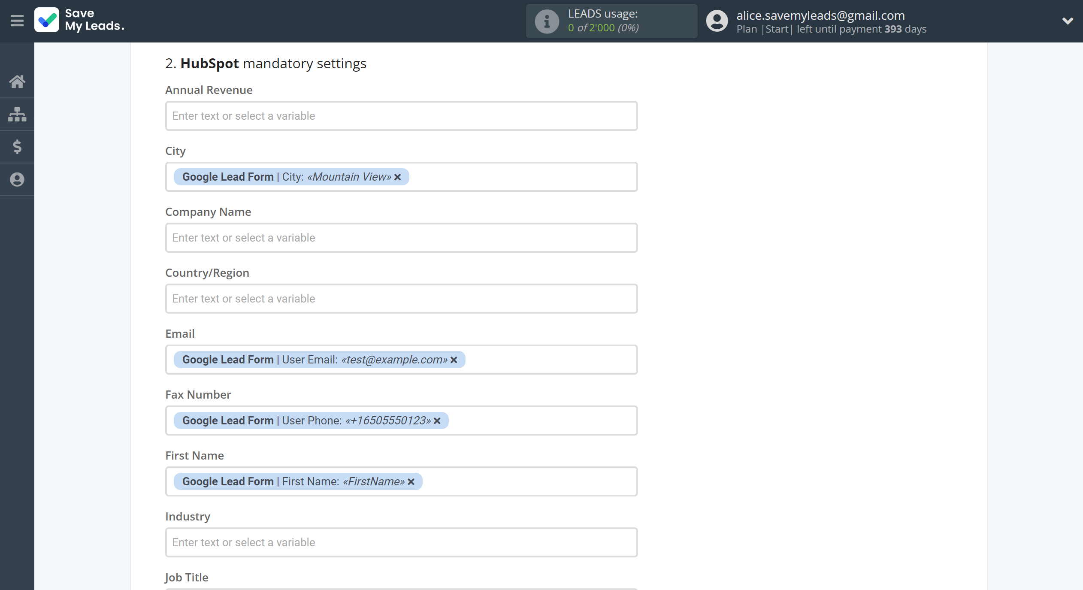Click the HubSpot mandatory settings heading

pos(266,64)
